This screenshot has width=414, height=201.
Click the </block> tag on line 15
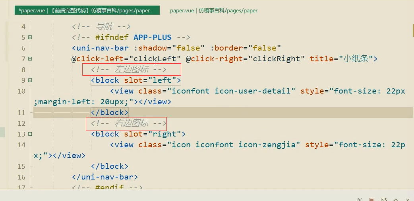tap(110, 166)
